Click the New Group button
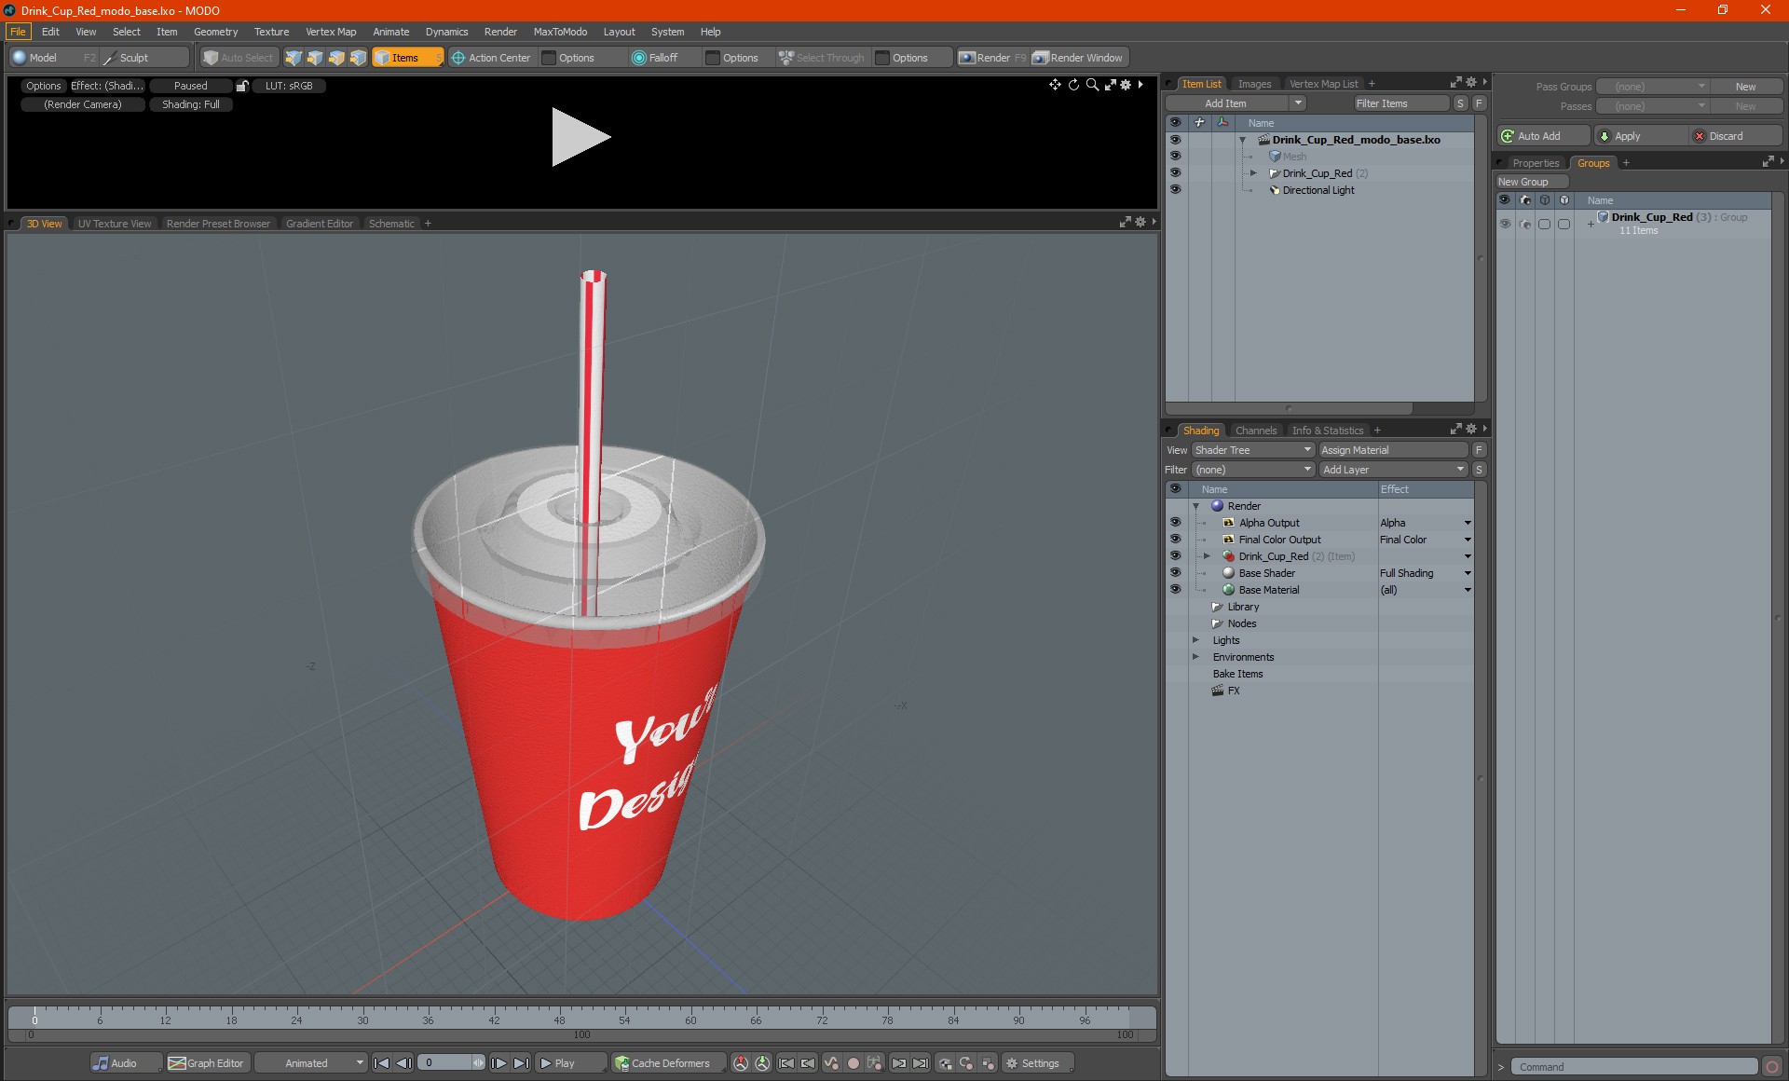 pos(1531,182)
